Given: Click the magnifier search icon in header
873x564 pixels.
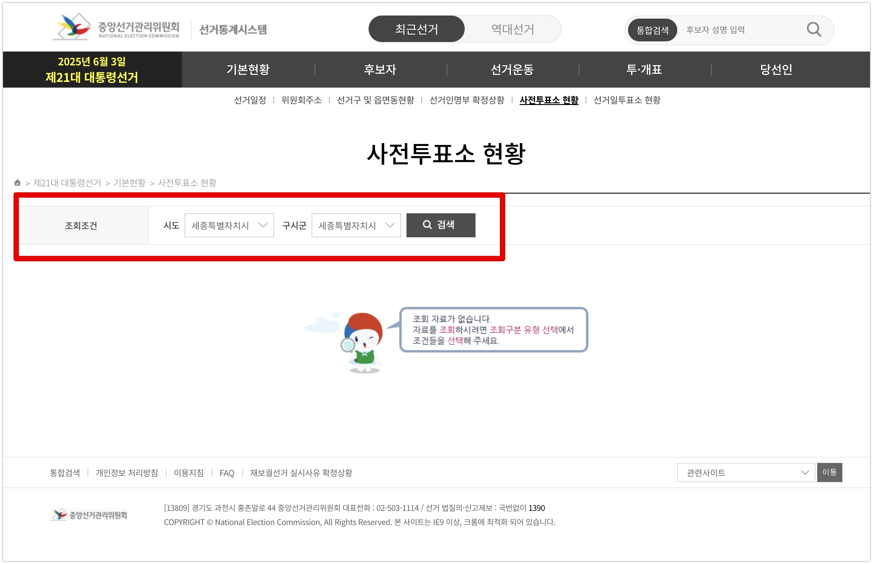Looking at the screenshot, I should 813,29.
